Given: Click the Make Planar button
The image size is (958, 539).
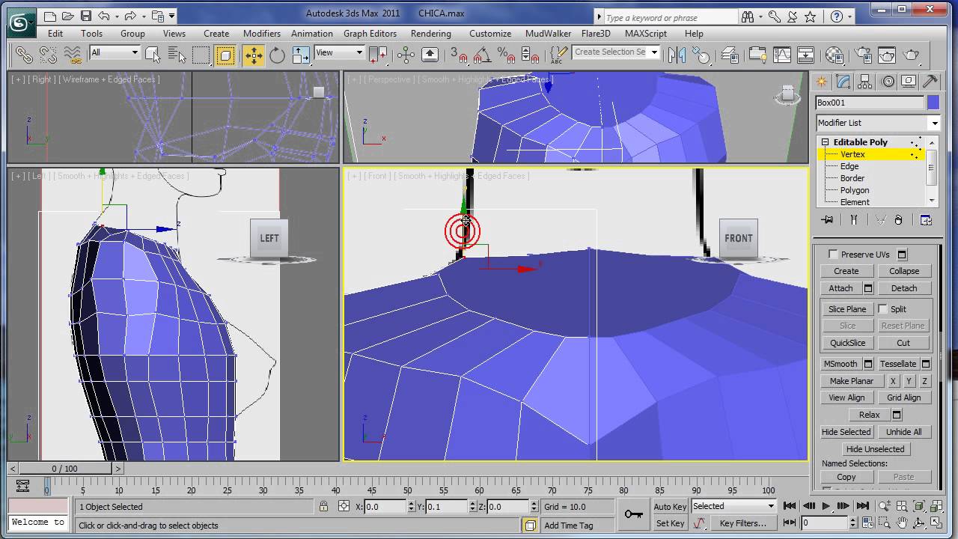Looking at the screenshot, I should click(851, 381).
